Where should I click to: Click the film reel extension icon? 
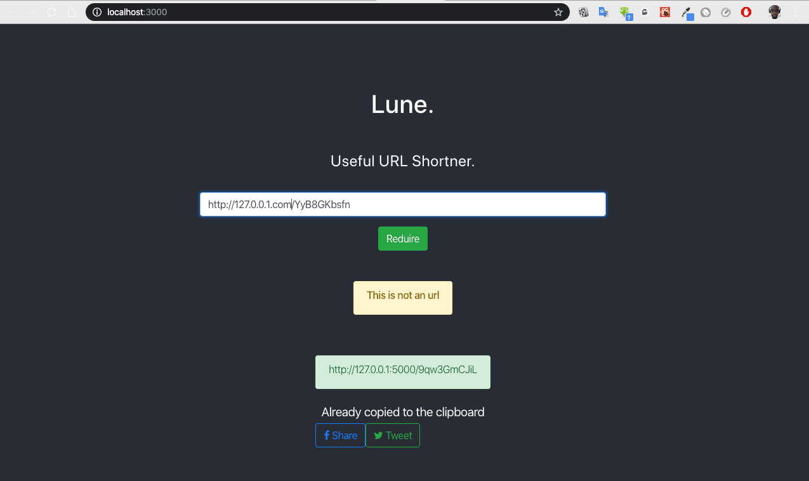(583, 11)
